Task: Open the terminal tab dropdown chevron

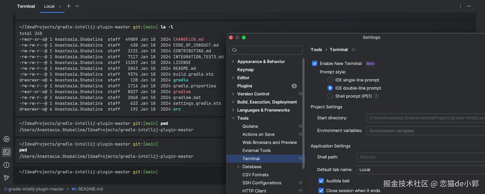Action: click(x=77, y=6)
